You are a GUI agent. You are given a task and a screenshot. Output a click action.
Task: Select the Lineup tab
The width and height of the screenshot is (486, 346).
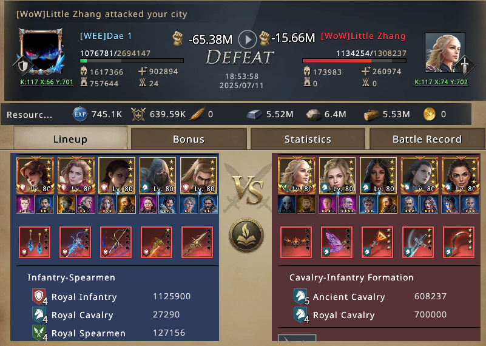pyautogui.click(x=70, y=138)
